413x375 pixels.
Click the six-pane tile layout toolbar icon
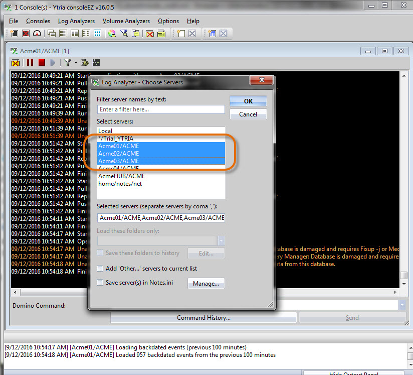click(x=86, y=34)
